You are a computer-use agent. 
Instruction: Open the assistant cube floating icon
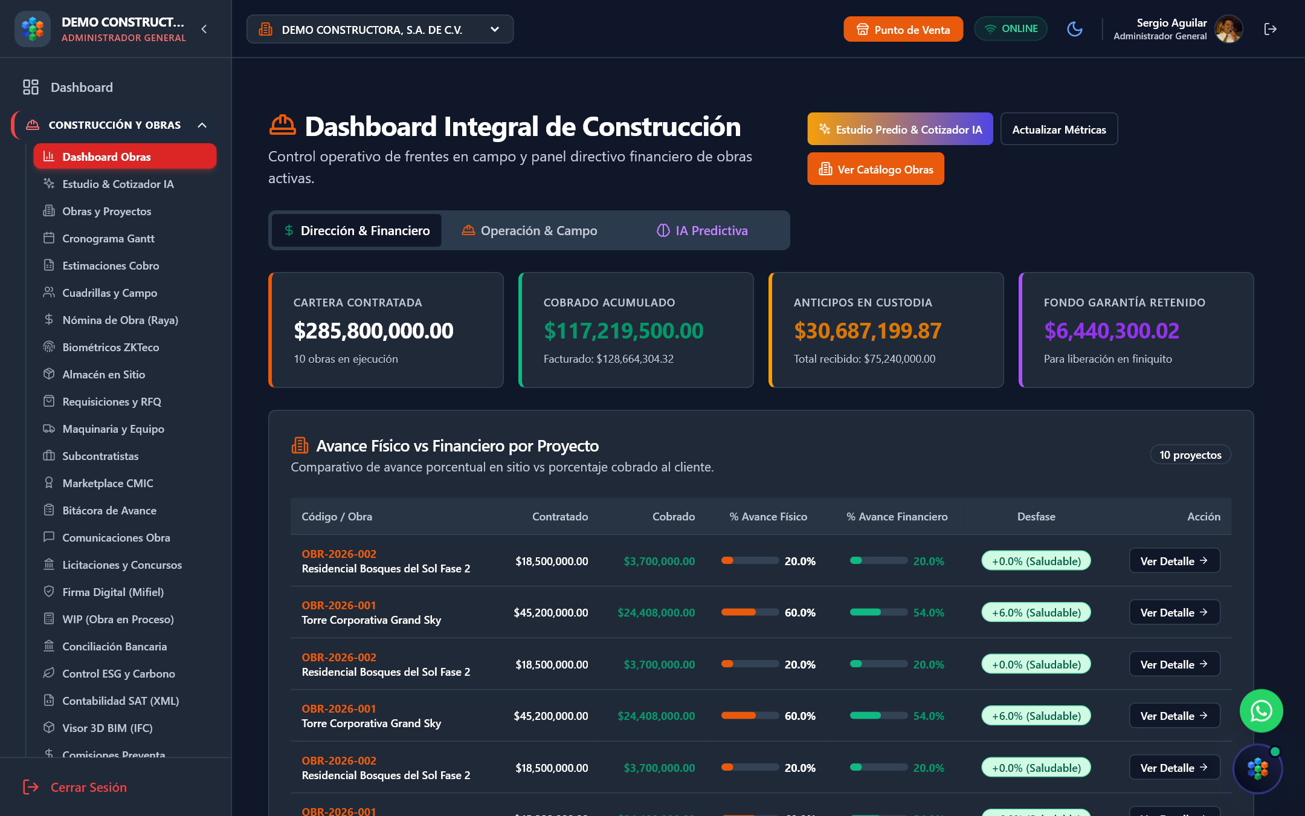point(1258,769)
